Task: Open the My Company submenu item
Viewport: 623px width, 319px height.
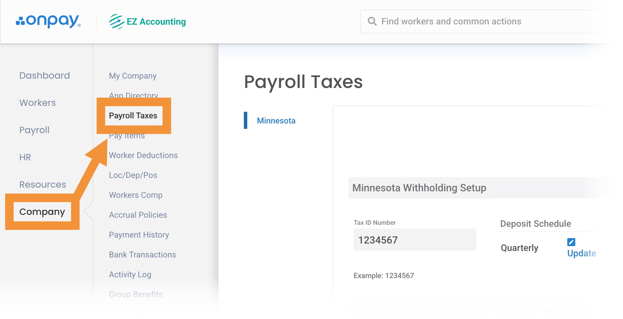Action: (133, 76)
